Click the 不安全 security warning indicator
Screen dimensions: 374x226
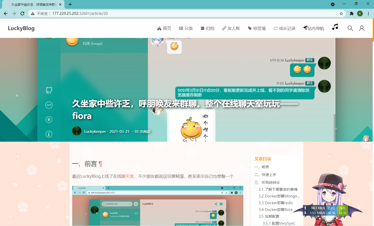pyautogui.click(x=39, y=13)
